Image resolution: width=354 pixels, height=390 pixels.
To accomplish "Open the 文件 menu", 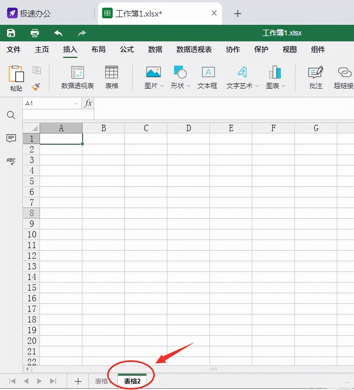I will tap(14, 49).
